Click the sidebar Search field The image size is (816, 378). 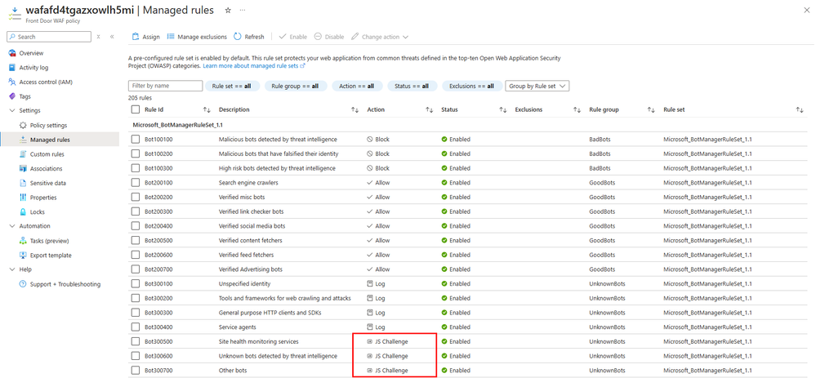48,37
